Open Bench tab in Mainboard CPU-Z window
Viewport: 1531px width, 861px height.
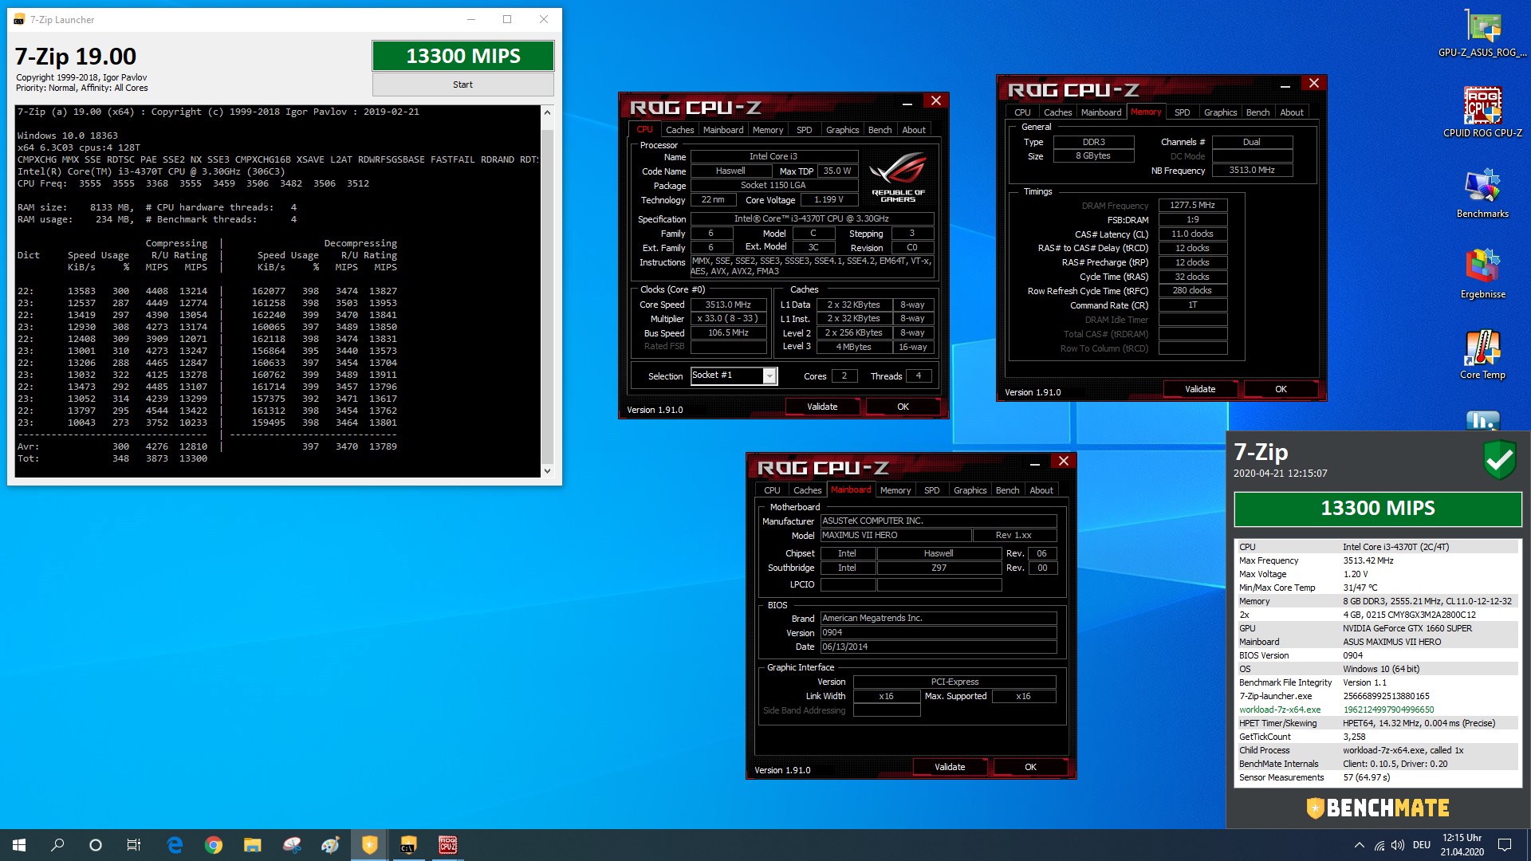click(1007, 490)
